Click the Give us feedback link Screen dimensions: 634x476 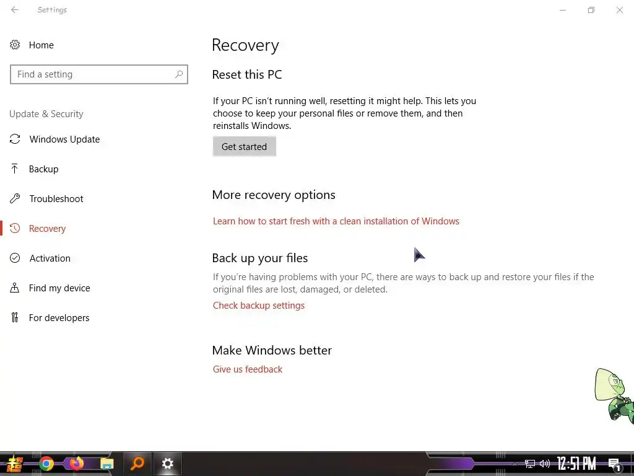248,369
